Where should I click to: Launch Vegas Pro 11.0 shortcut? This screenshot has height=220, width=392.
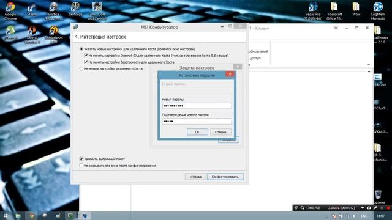point(313,11)
